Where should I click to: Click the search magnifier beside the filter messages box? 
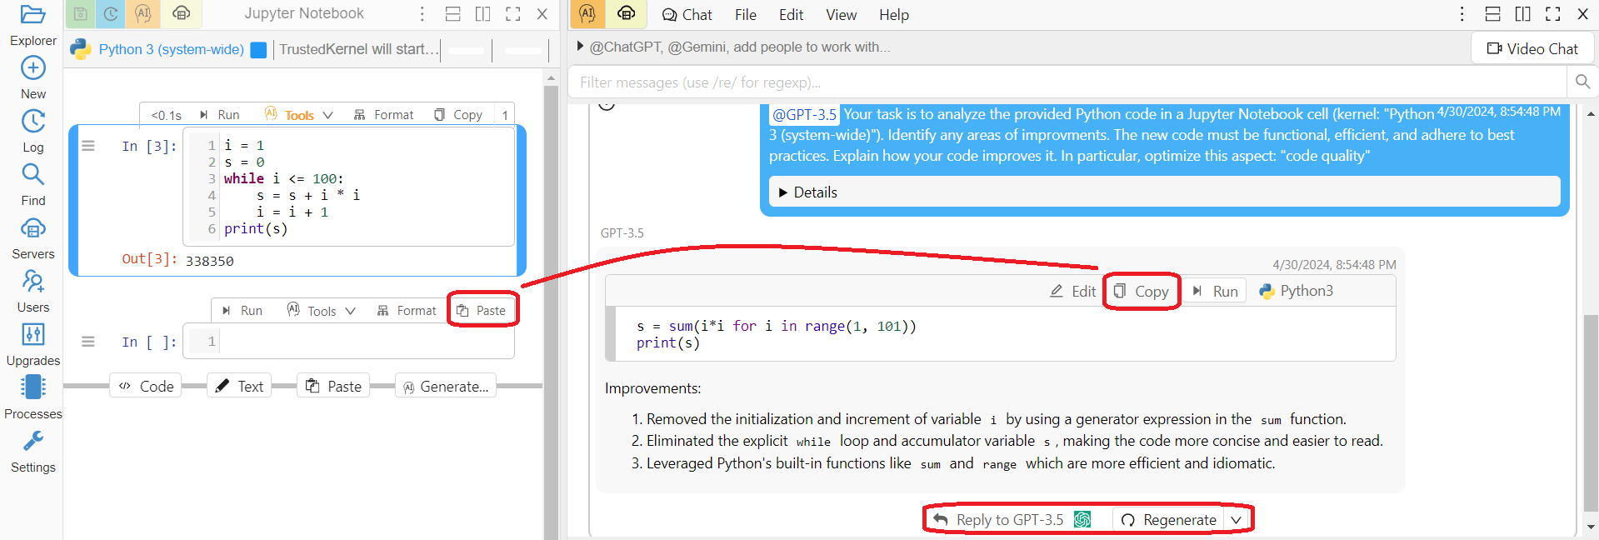click(x=1582, y=82)
